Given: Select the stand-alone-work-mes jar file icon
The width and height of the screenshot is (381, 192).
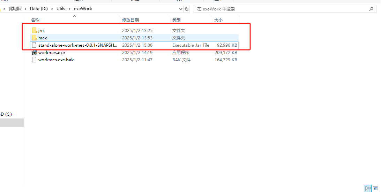Looking at the screenshot, I should pos(34,45).
